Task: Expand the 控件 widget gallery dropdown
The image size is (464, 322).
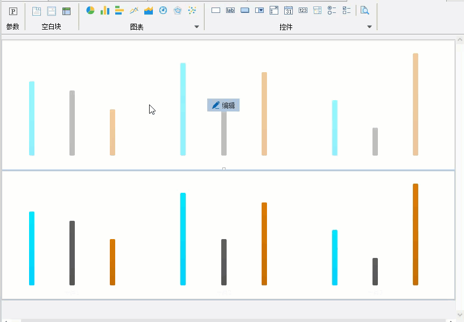Action: [x=369, y=26]
